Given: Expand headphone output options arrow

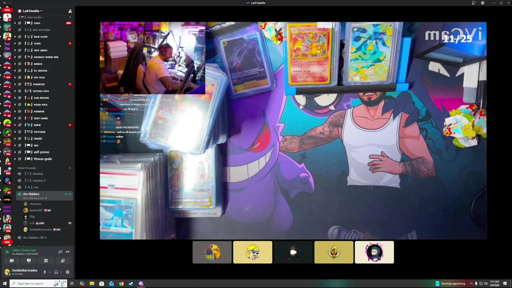Looking at the screenshot, I should click(x=61, y=272).
